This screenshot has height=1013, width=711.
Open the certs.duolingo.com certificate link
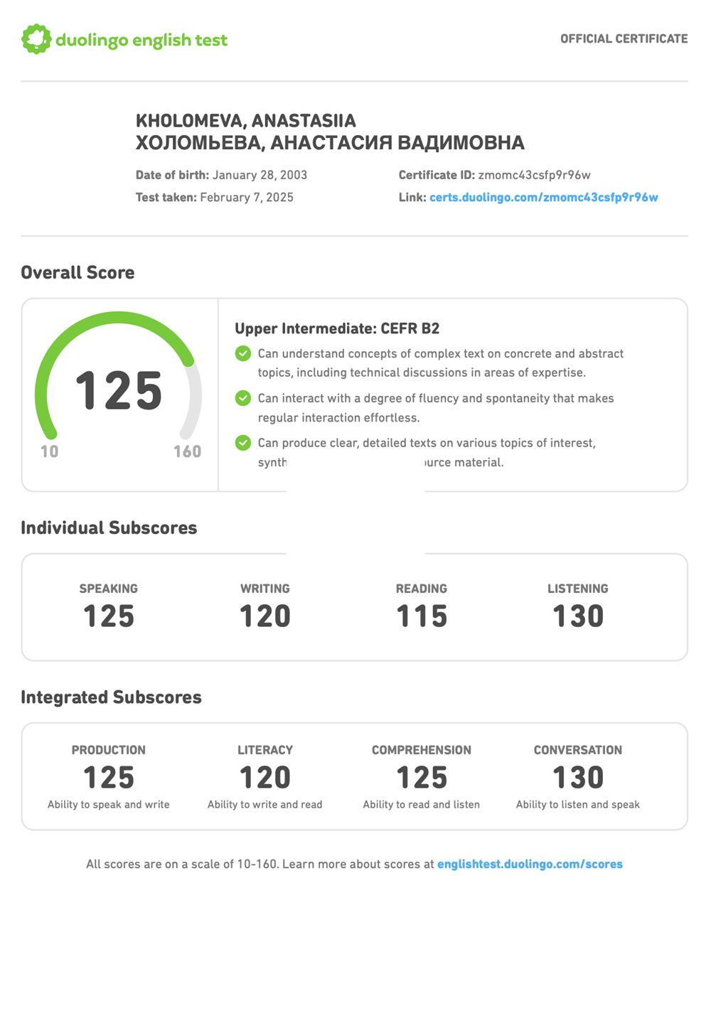(x=543, y=198)
